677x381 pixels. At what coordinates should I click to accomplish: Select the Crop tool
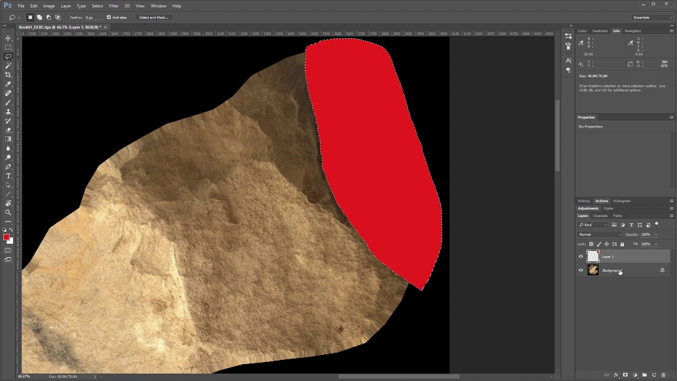(8, 75)
